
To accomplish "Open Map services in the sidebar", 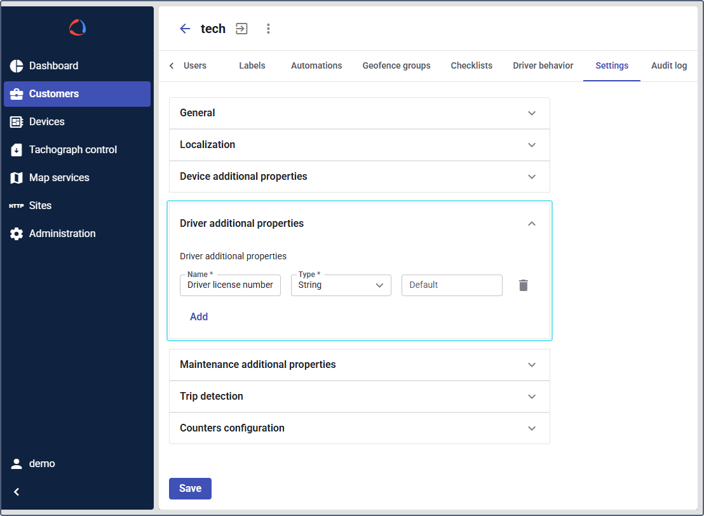I will 59,177.
